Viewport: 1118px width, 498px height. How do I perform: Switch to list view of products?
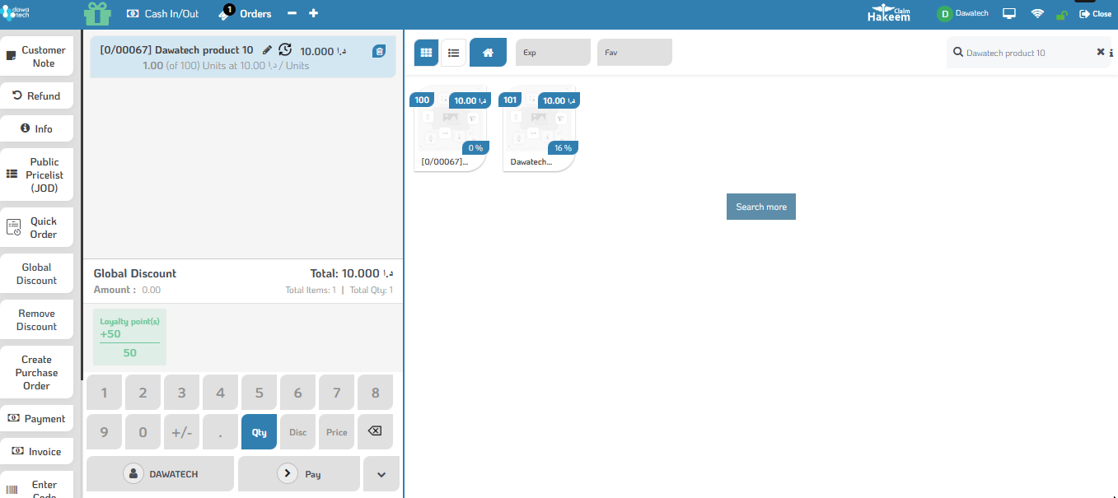point(453,53)
